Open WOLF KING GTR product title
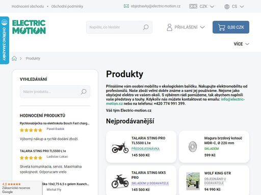 (218, 173)
